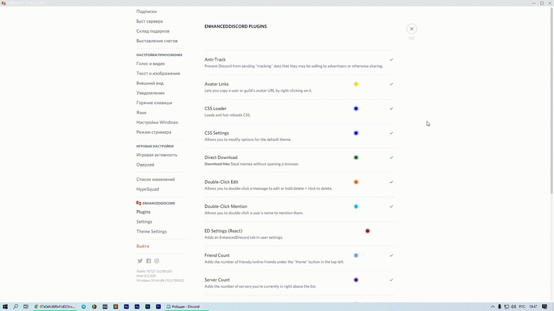Open Telegram from the taskbar

tap(84, 306)
